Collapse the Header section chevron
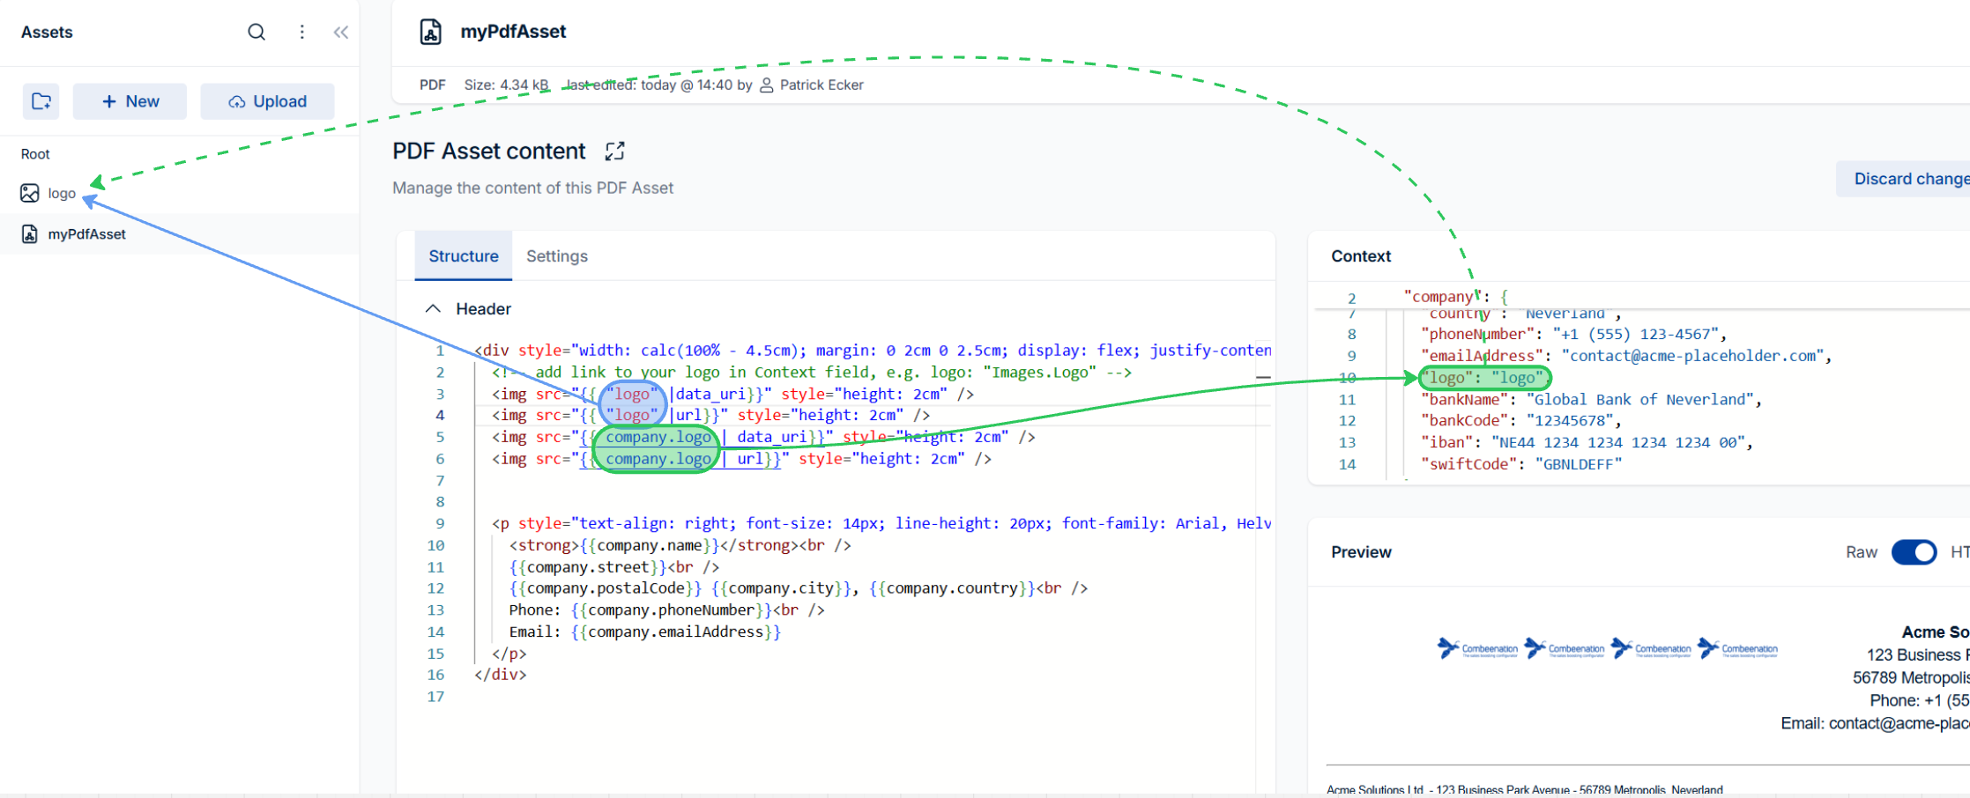Viewport: 1970px width, 798px height. (x=433, y=309)
